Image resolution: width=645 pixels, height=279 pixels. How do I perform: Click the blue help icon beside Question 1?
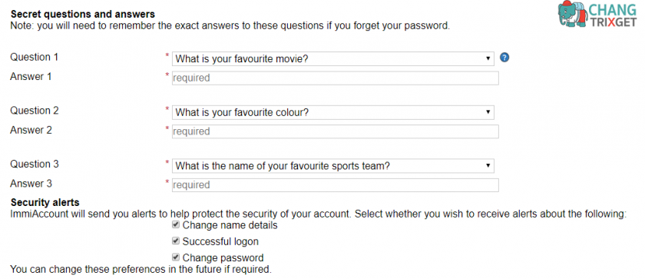tap(504, 58)
